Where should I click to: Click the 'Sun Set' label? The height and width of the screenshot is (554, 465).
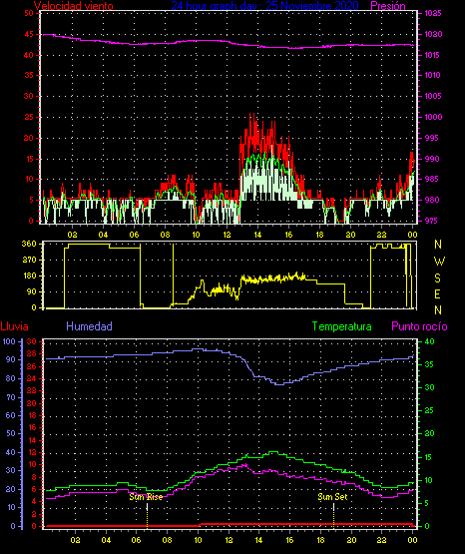pos(332,497)
